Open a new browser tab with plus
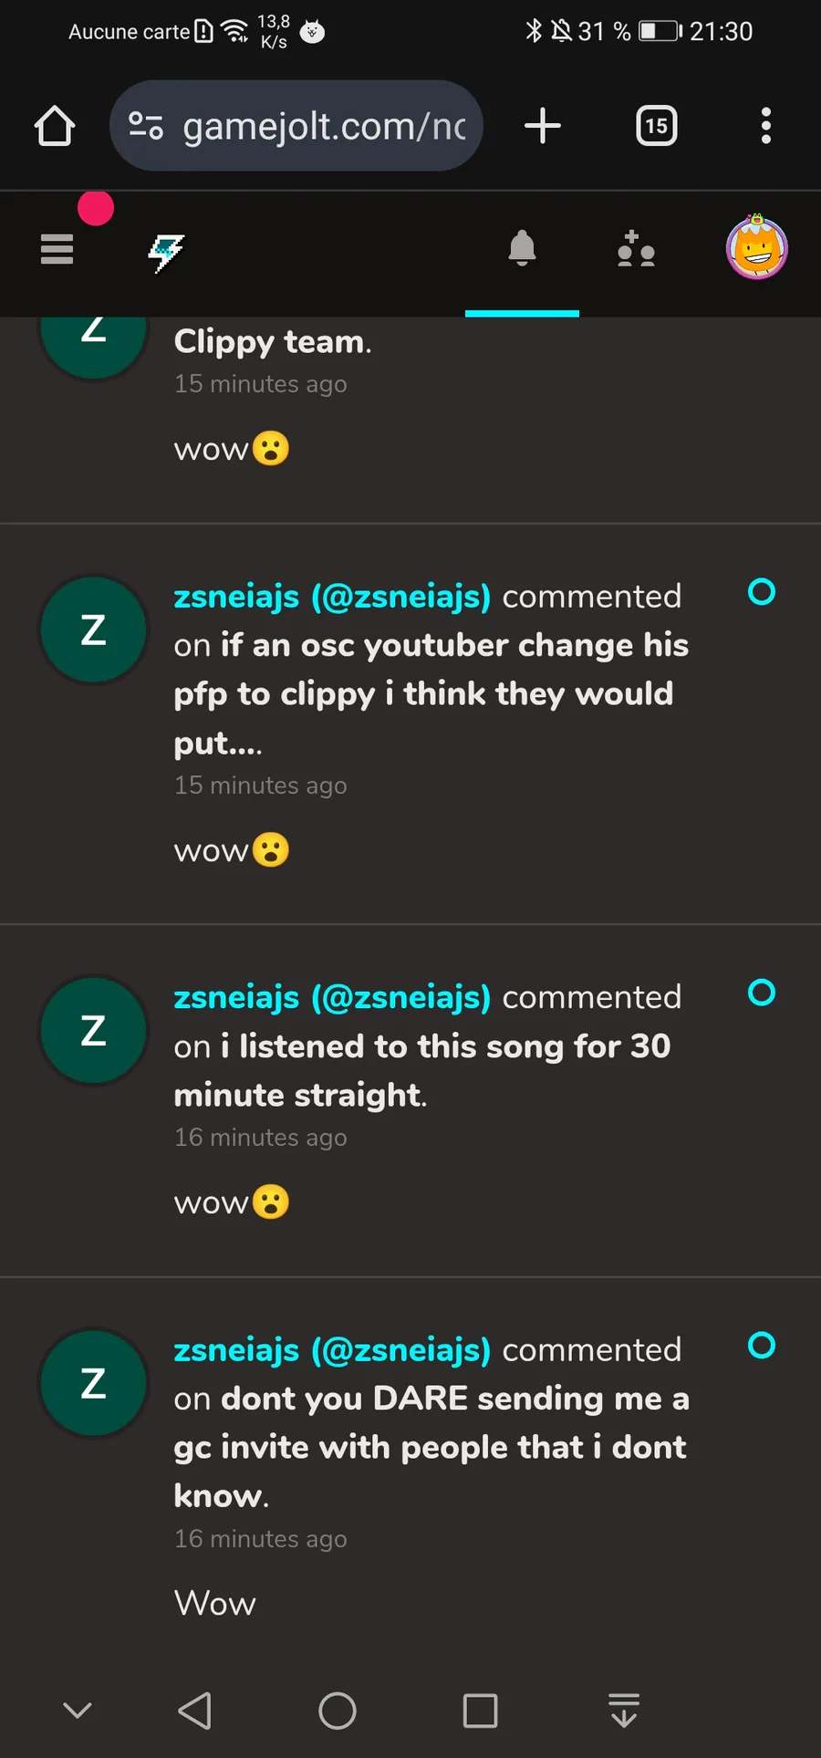The height and width of the screenshot is (1758, 821). [543, 126]
